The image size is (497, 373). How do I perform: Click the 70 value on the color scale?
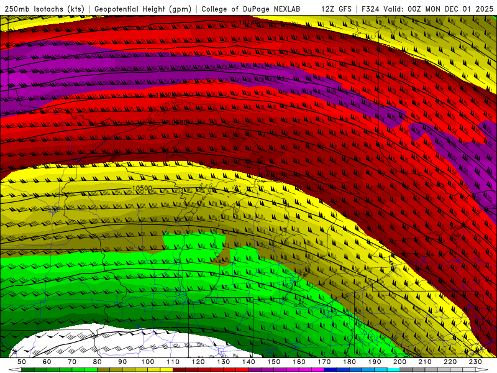click(72, 362)
